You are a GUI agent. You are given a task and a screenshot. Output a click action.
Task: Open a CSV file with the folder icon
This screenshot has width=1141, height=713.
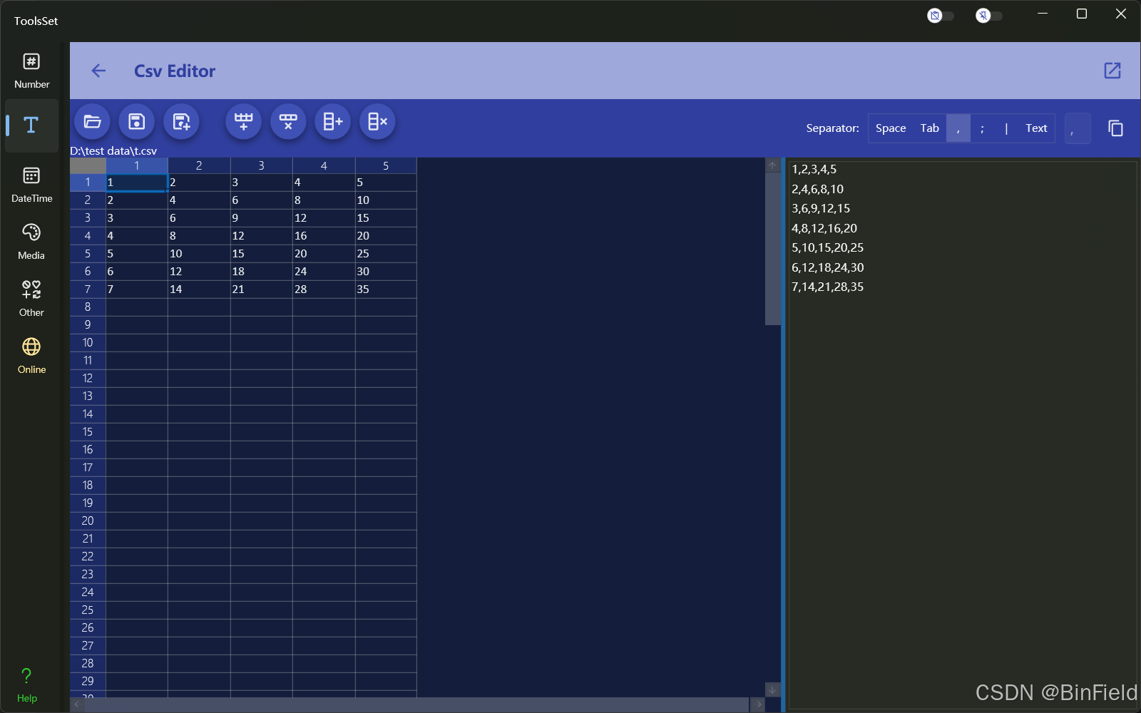click(92, 121)
